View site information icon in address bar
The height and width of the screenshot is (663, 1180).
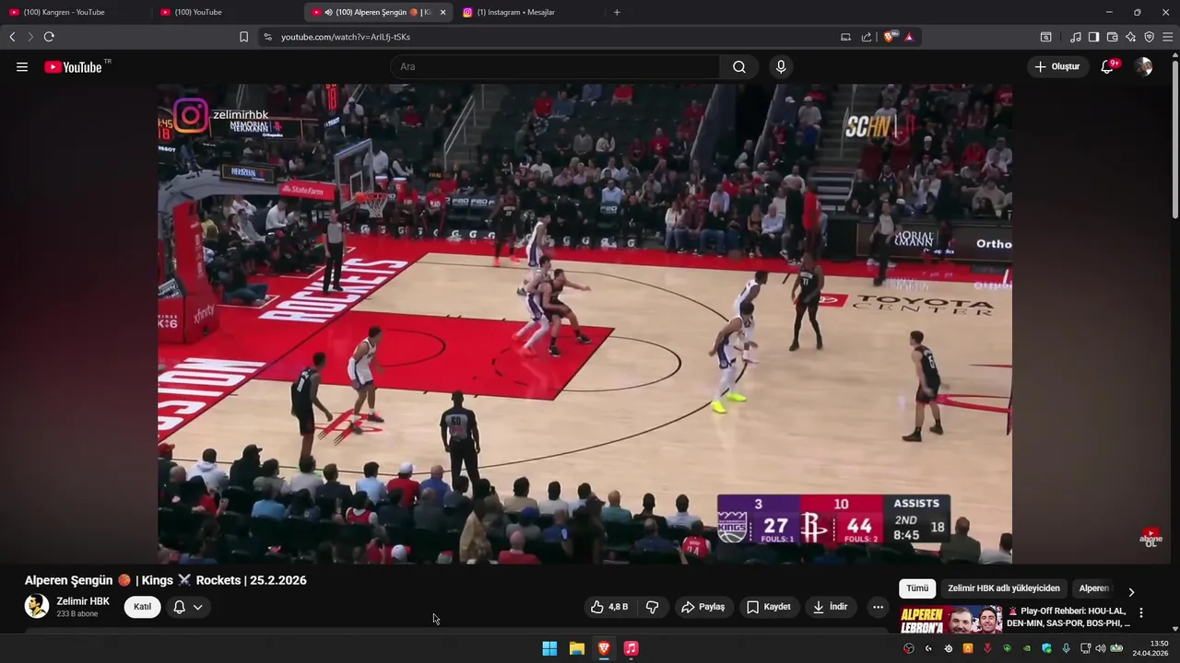pos(267,37)
